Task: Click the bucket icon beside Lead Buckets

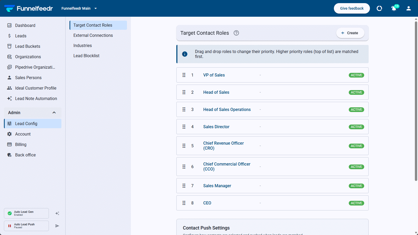Action: [9, 46]
